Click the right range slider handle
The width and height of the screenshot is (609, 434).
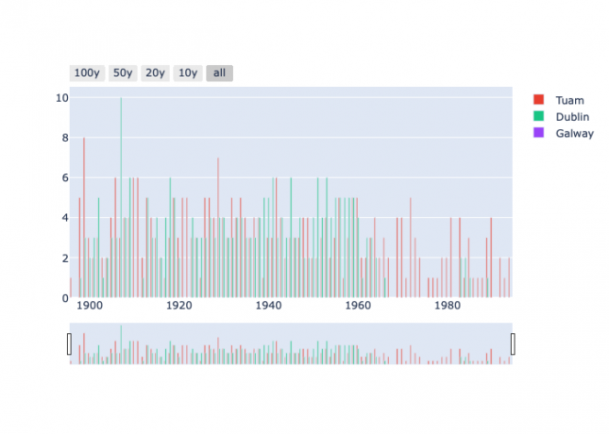pos(513,344)
